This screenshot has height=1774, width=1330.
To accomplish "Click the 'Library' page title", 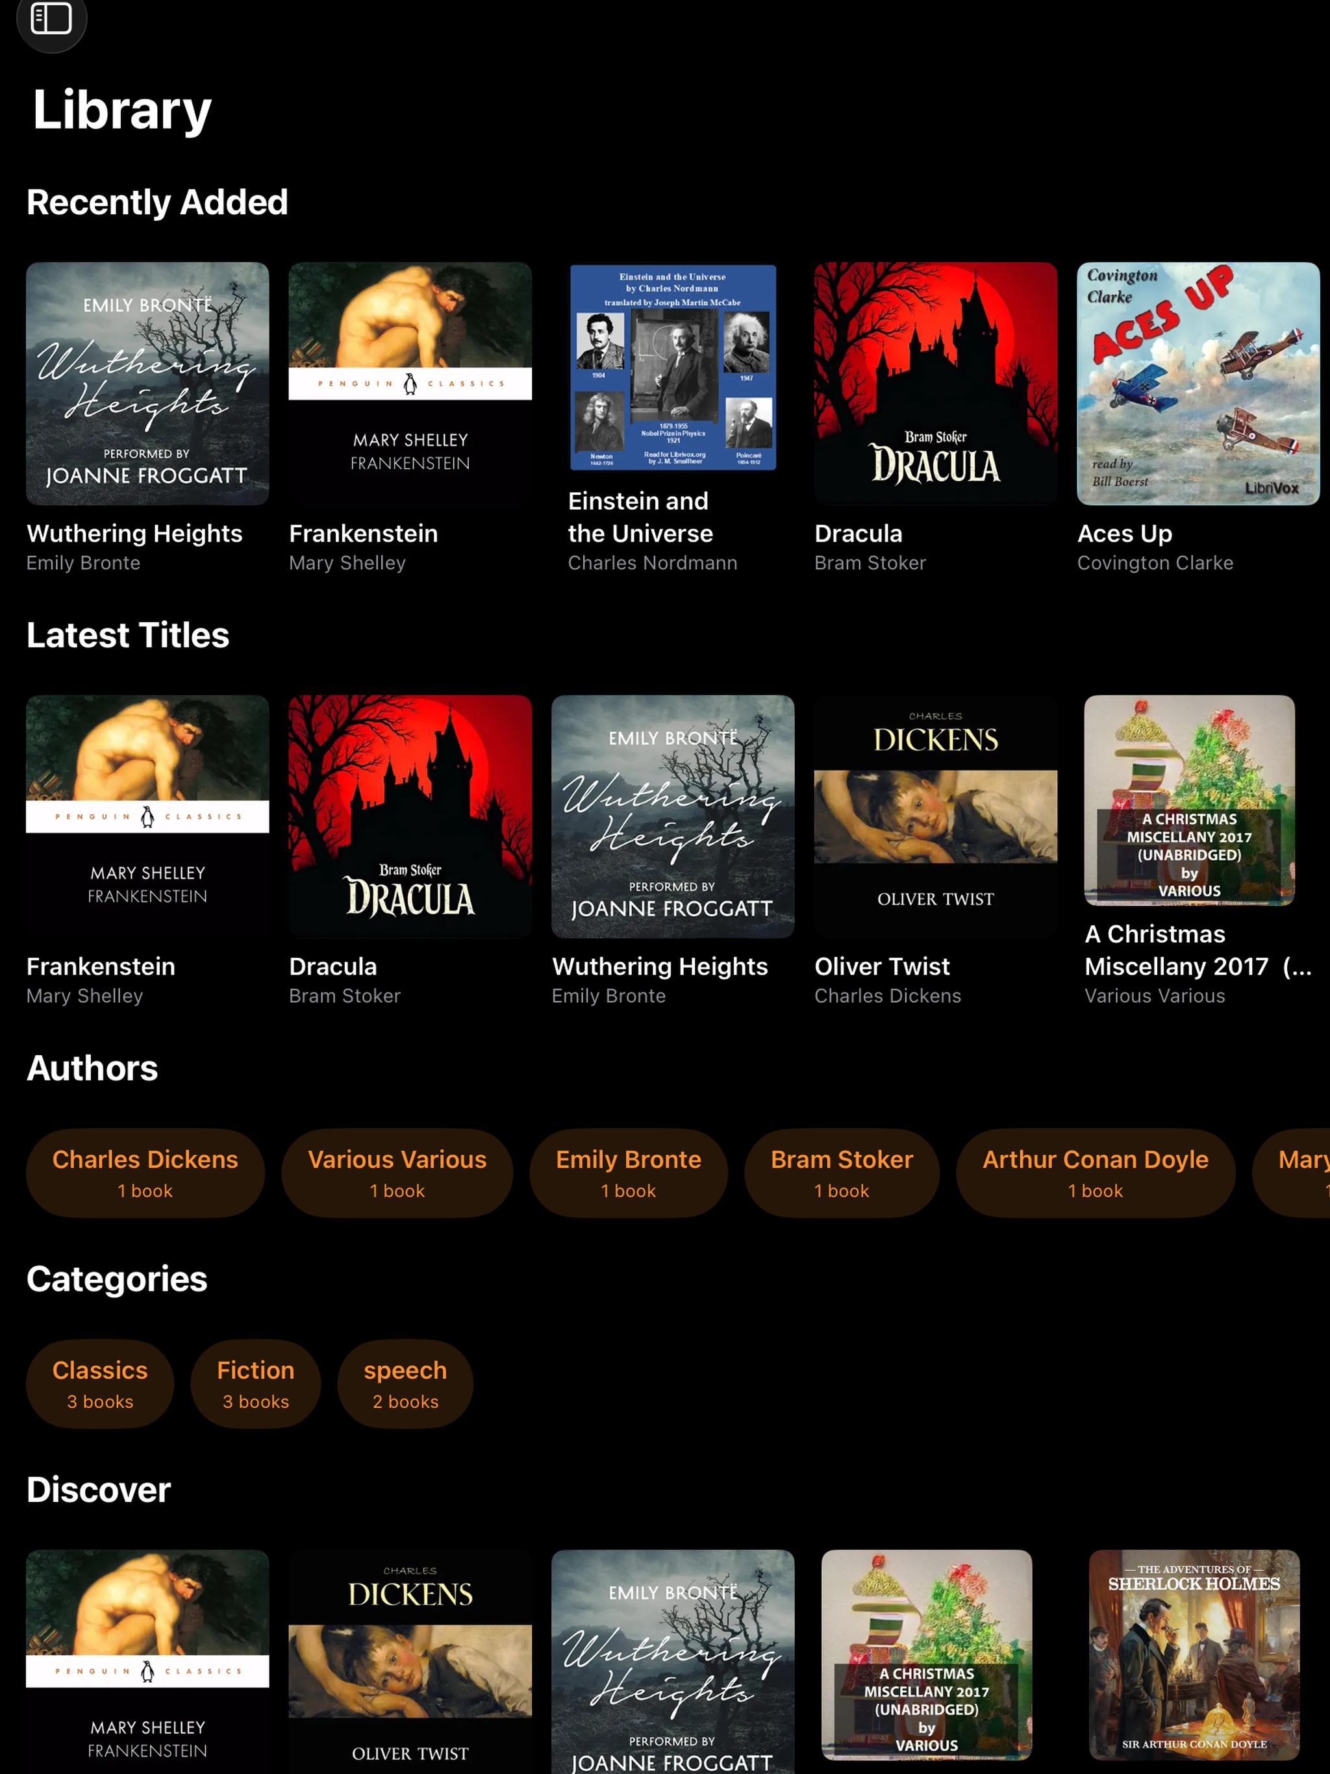I will (x=122, y=110).
